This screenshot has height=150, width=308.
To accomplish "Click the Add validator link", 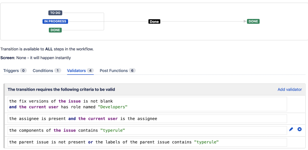I will pyautogui.click(x=290, y=89).
